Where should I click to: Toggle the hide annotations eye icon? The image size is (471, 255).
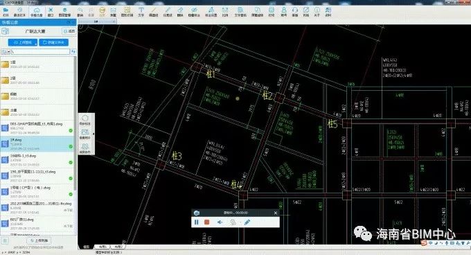[x=194, y=12]
